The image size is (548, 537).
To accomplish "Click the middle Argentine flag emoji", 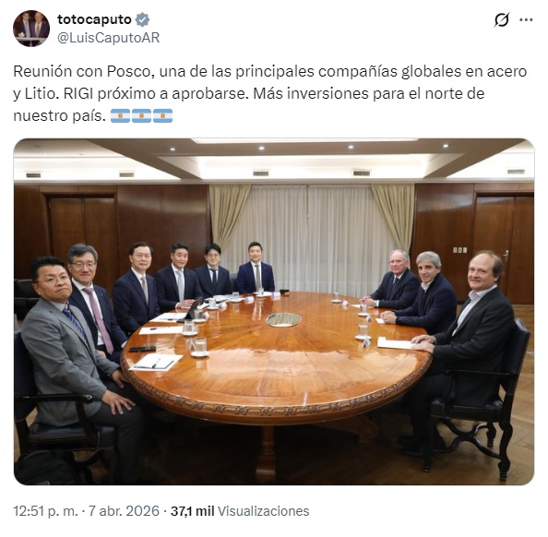I will pos(141,115).
